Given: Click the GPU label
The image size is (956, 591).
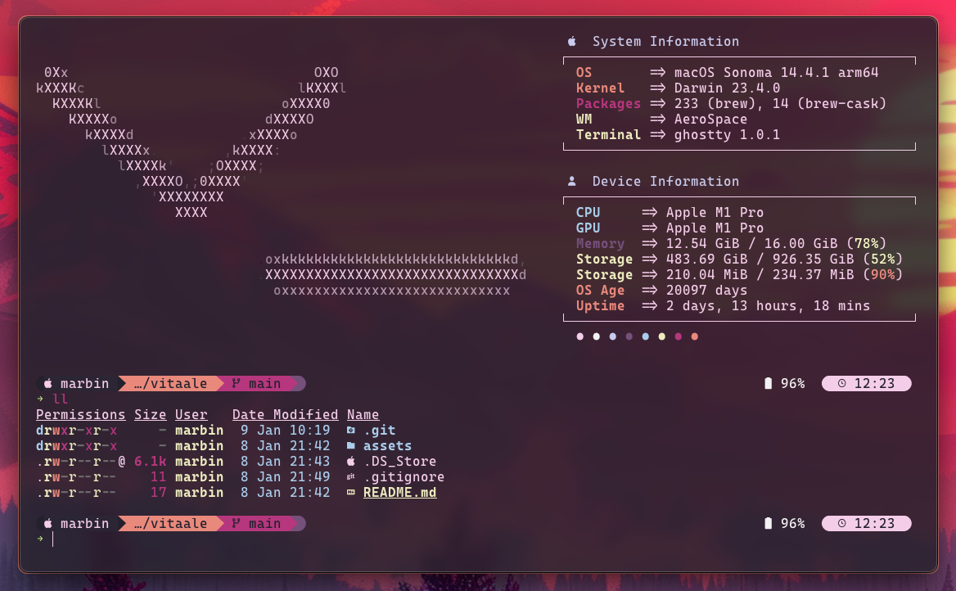Looking at the screenshot, I should click(588, 228).
